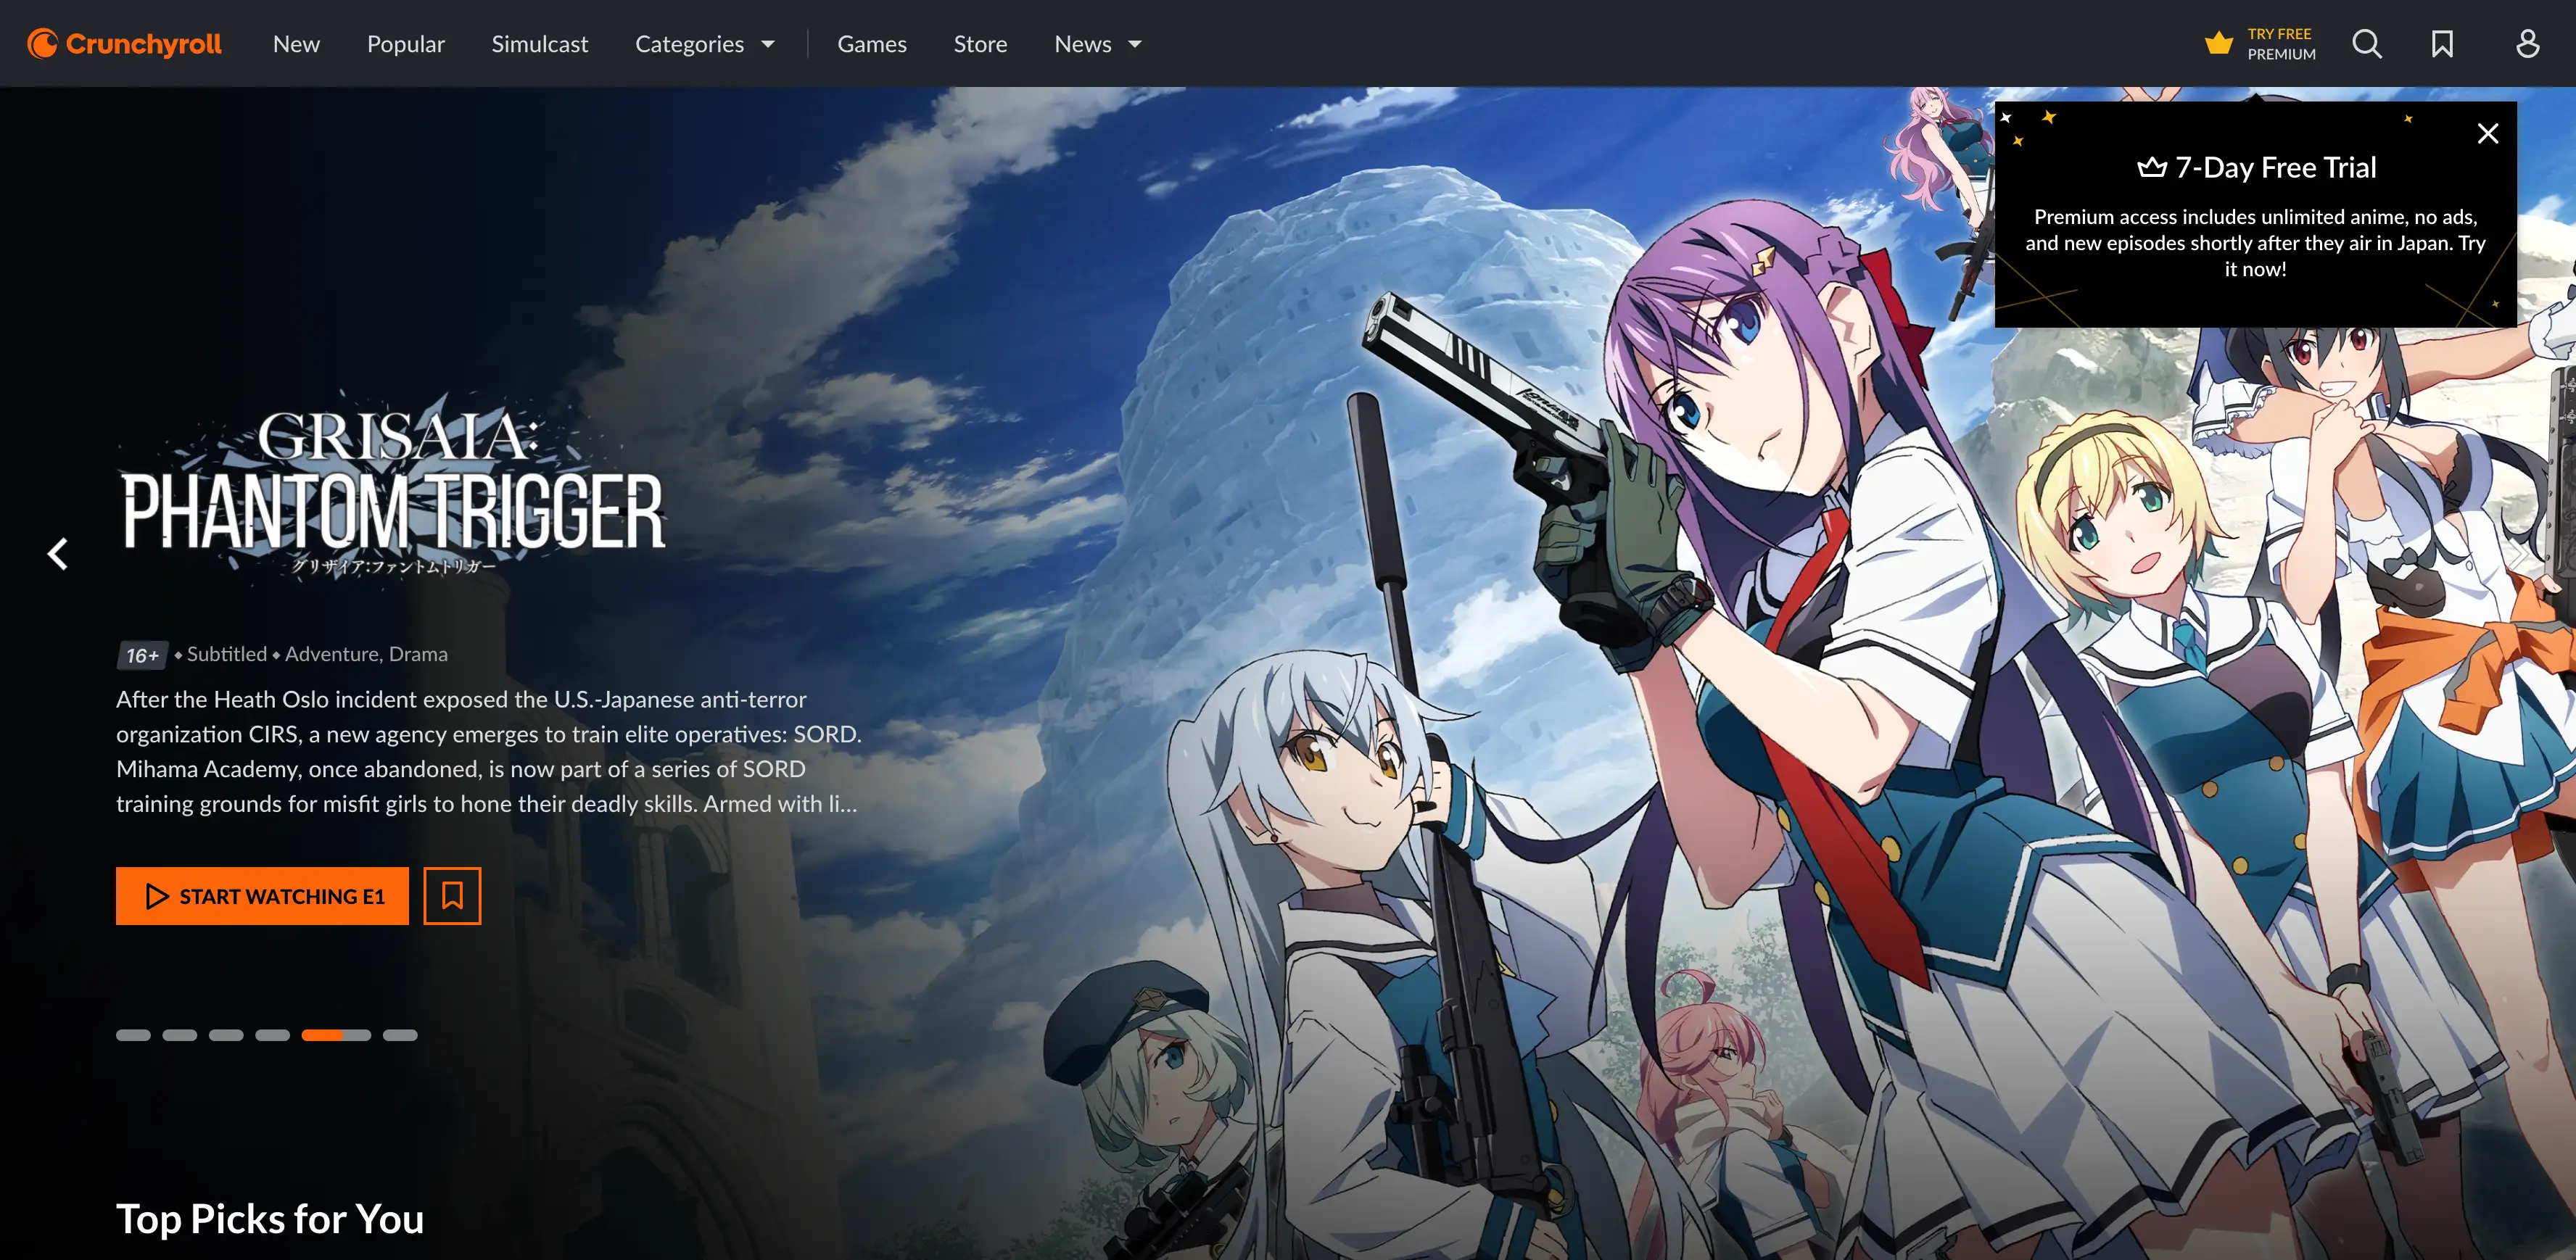Open the account profile icon

(2527, 44)
